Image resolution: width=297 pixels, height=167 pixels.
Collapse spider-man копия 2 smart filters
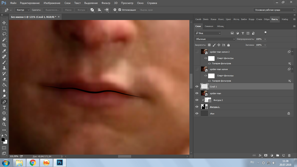pos(292,51)
